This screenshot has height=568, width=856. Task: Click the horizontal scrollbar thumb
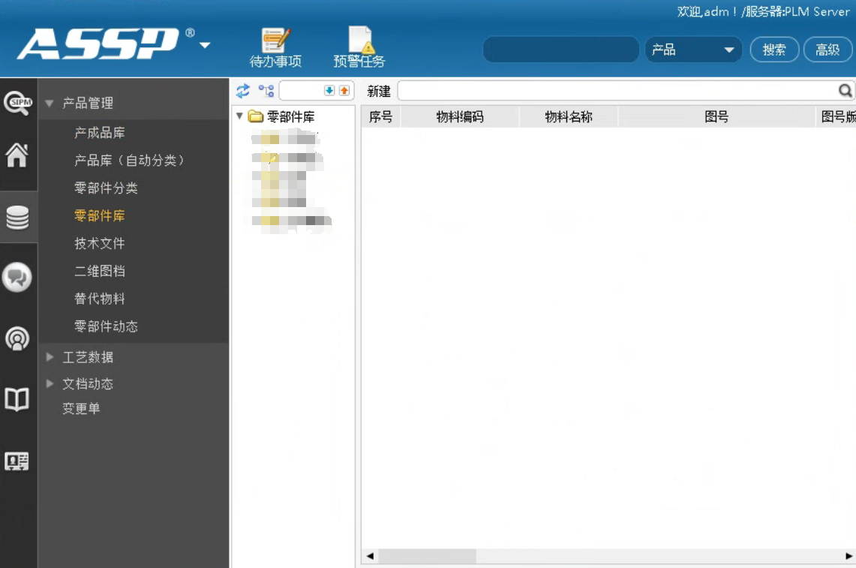click(x=428, y=556)
